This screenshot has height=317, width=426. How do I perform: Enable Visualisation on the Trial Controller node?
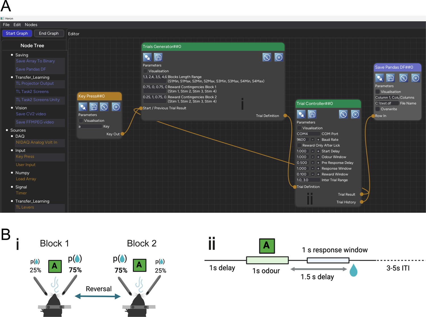(x=299, y=128)
